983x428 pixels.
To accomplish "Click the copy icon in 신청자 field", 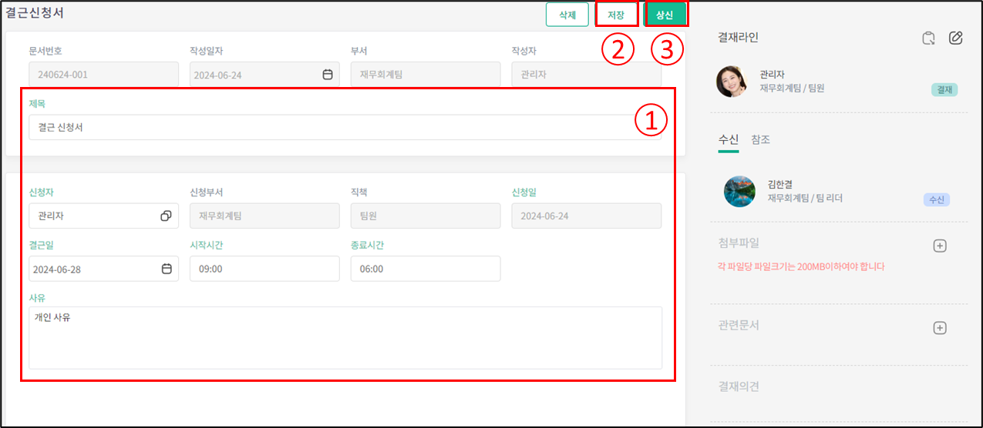I will click(x=166, y=216).
